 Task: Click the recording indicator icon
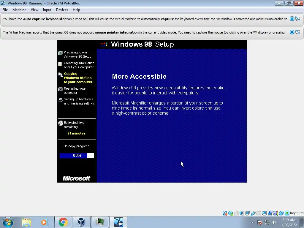270,213
